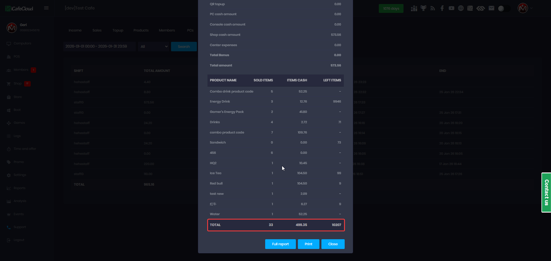
Task: Click the Print button
Action: click(308, 244)
